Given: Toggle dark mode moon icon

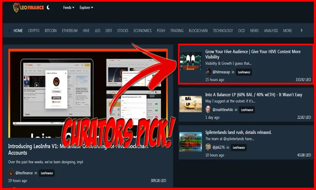Looking at the screenshot, I should 48,8.
